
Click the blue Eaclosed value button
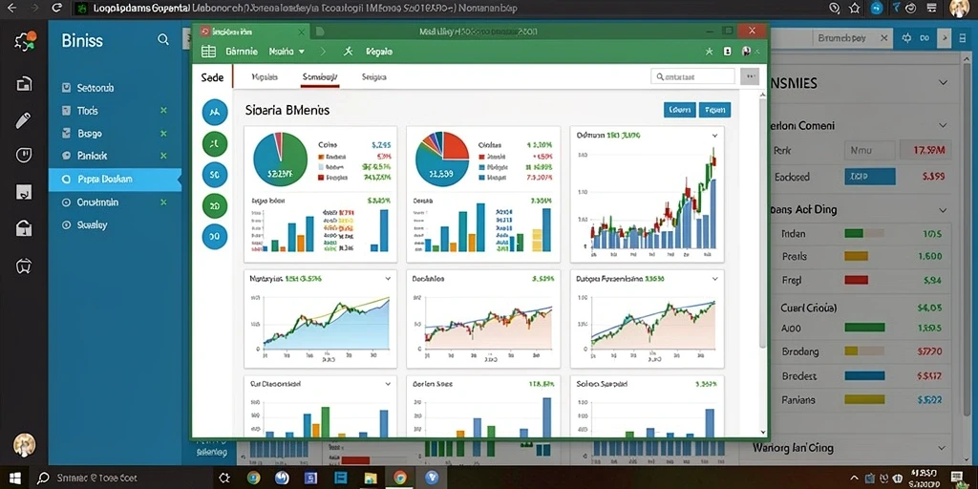(x=870, y=177)
